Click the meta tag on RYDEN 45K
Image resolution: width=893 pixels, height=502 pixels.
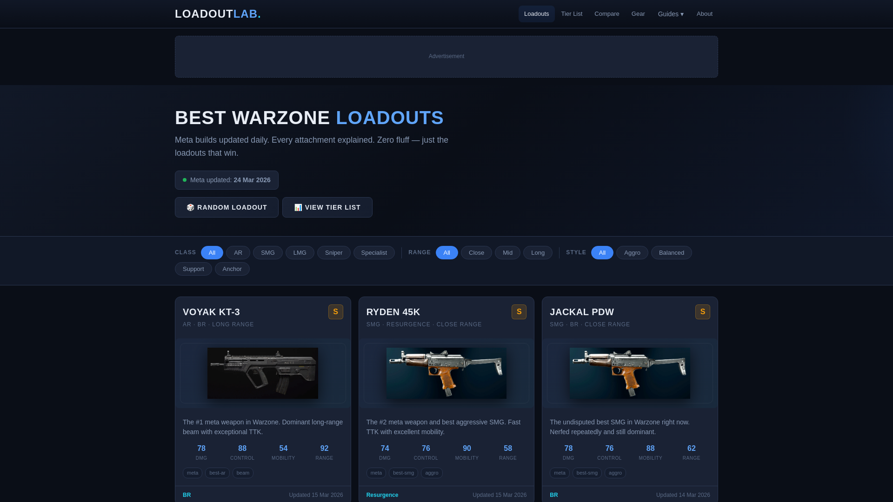pos(376,473)
